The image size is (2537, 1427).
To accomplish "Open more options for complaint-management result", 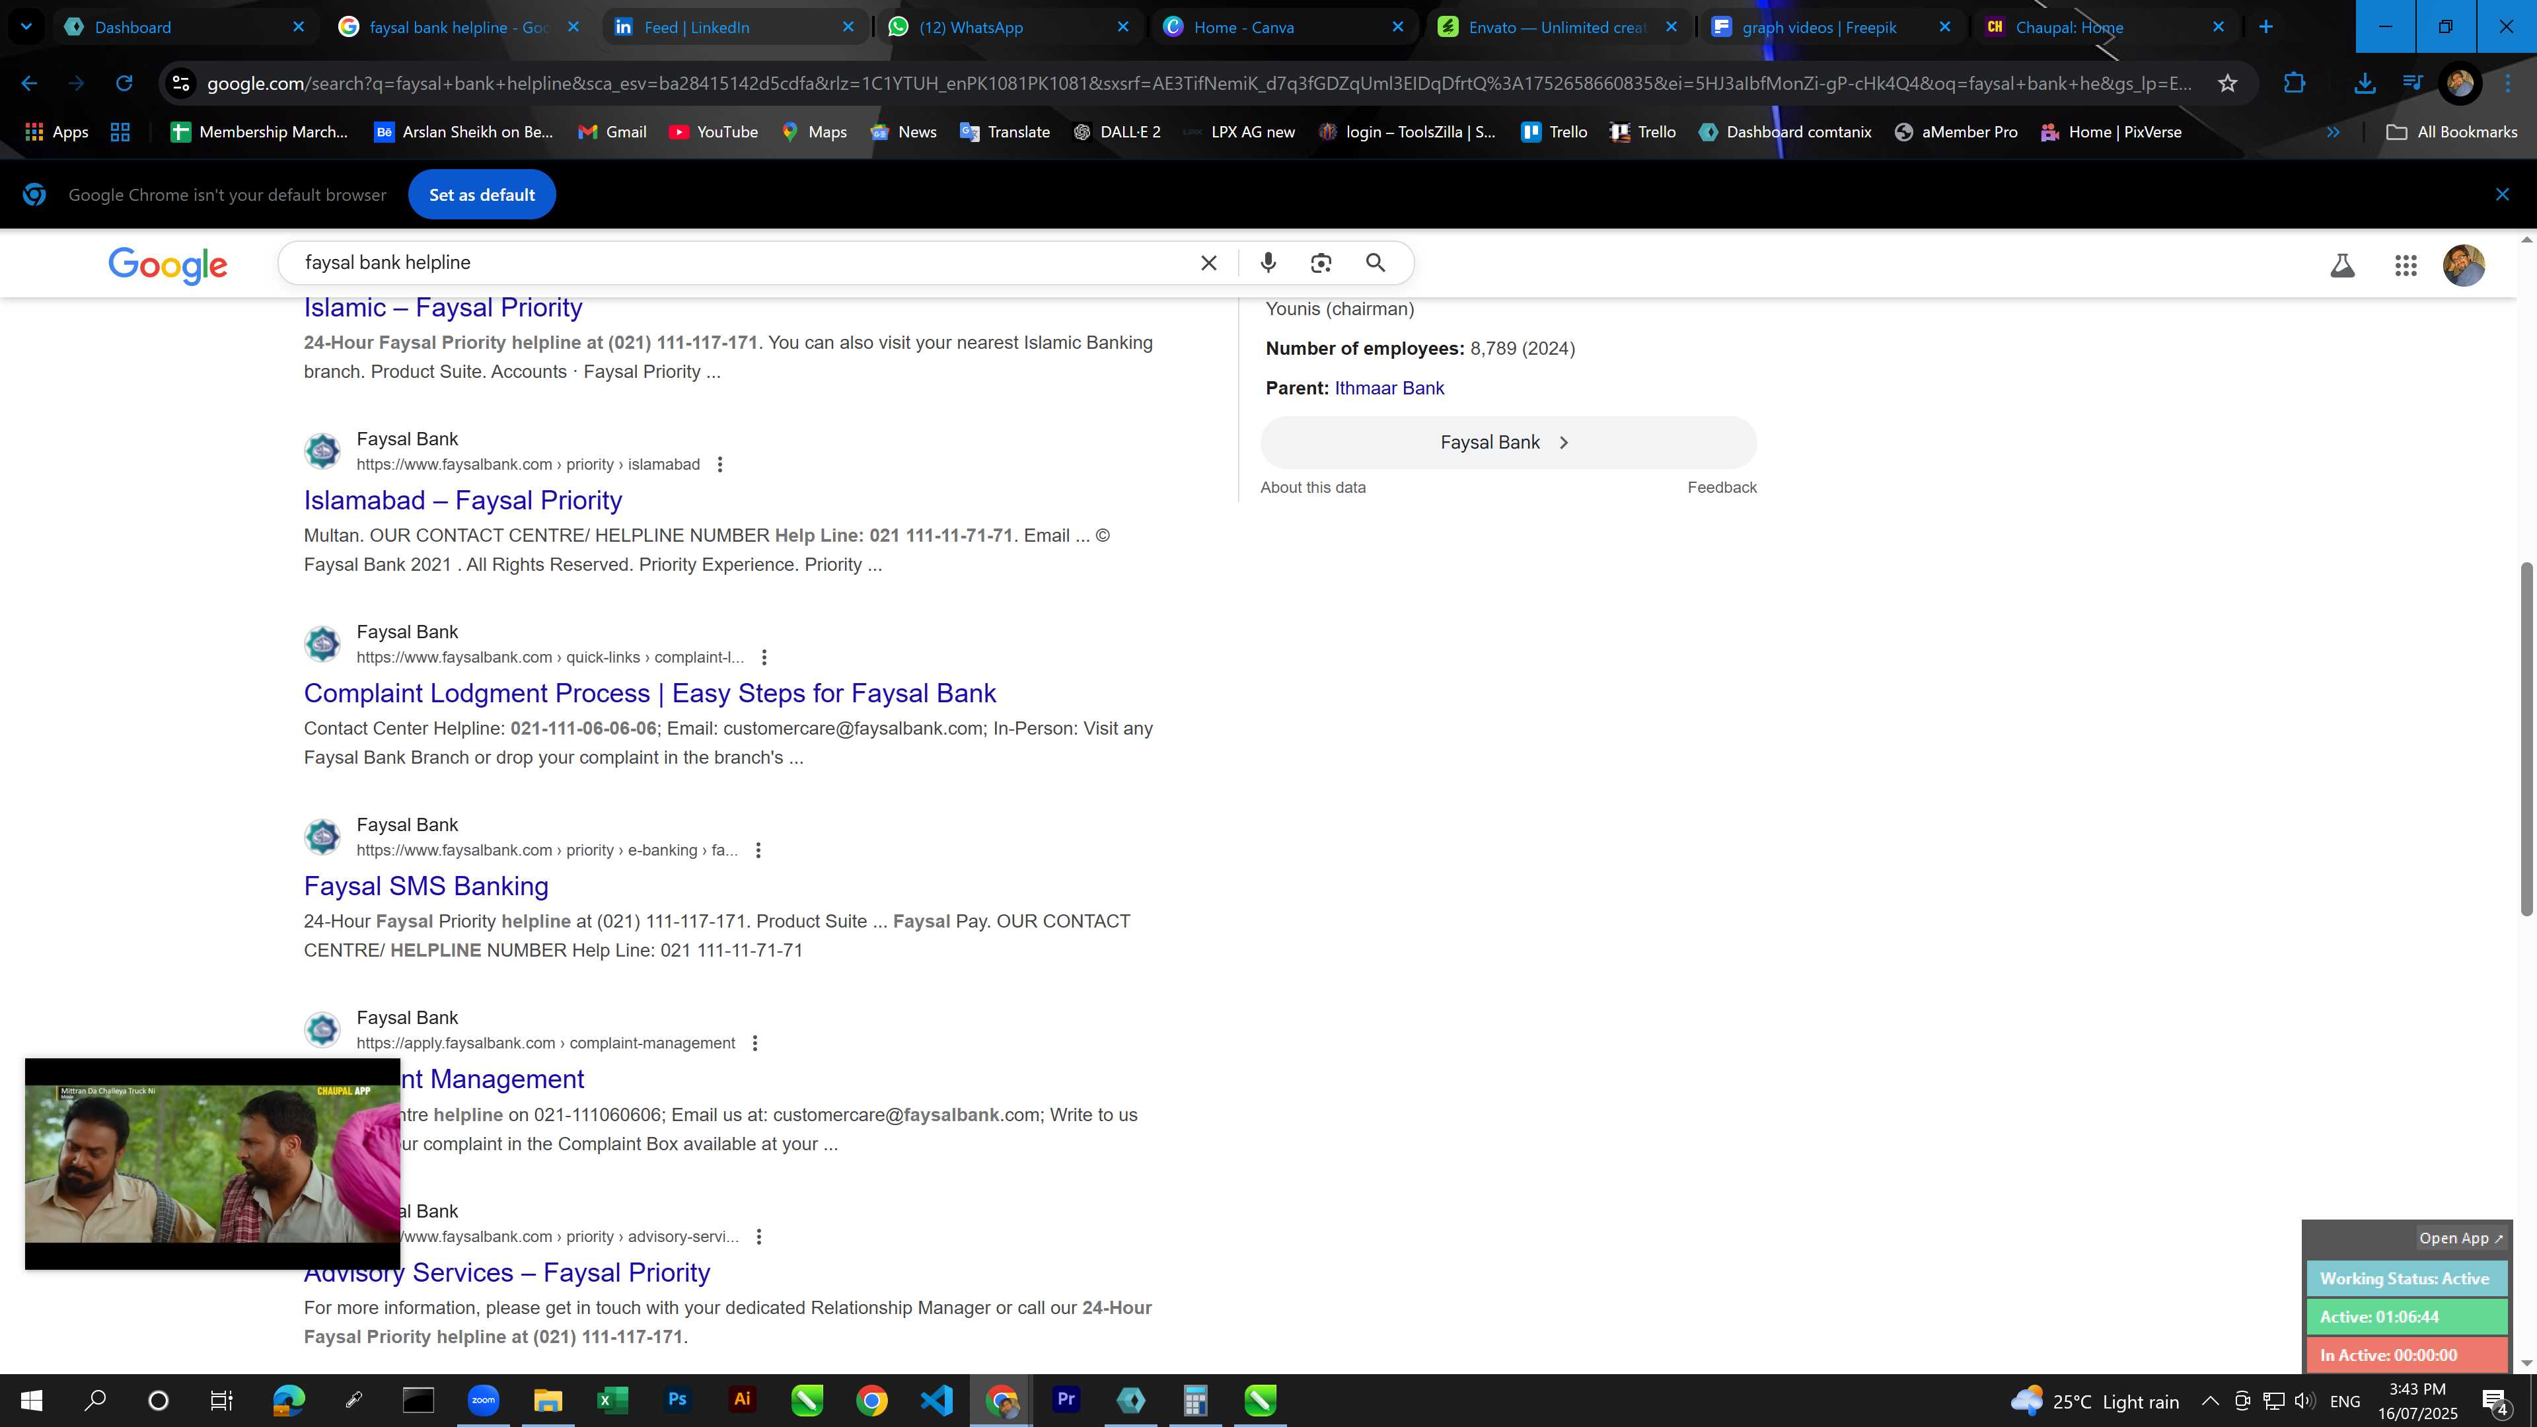I will (x=755, y=1043).
